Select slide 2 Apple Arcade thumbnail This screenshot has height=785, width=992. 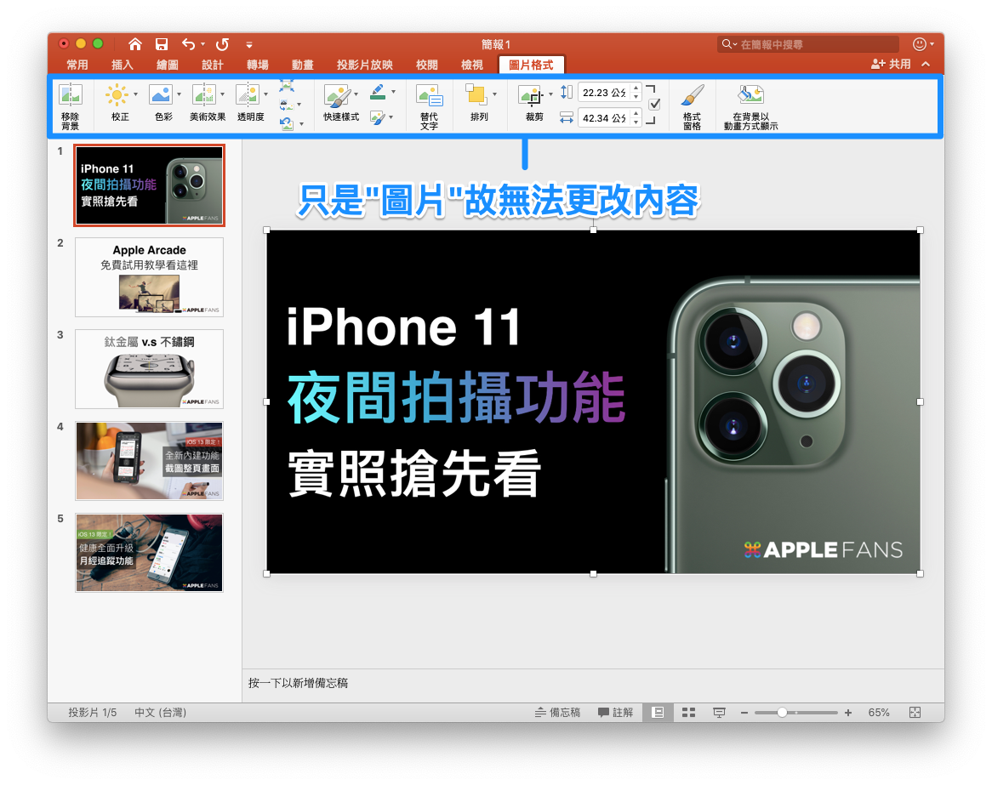point(149,277)
